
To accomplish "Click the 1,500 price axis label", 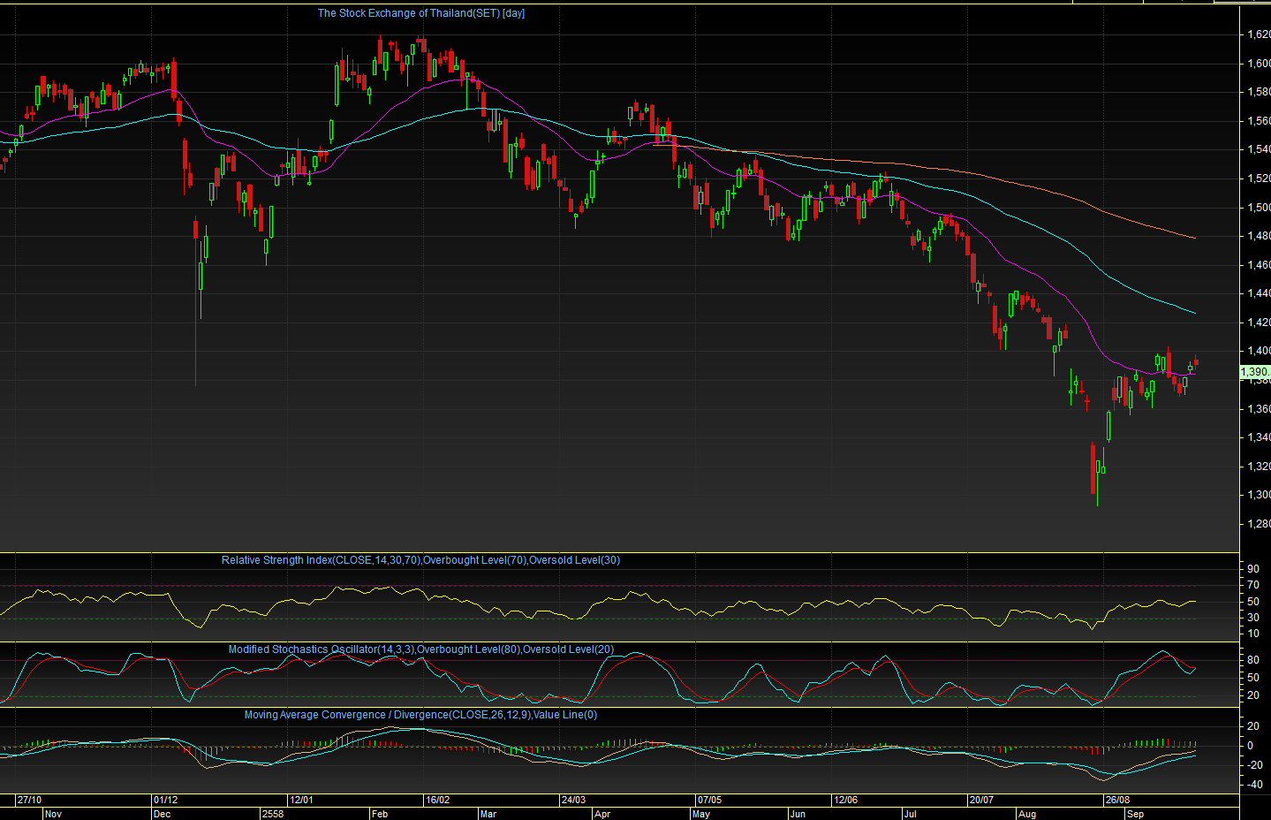I will 1259,208.
